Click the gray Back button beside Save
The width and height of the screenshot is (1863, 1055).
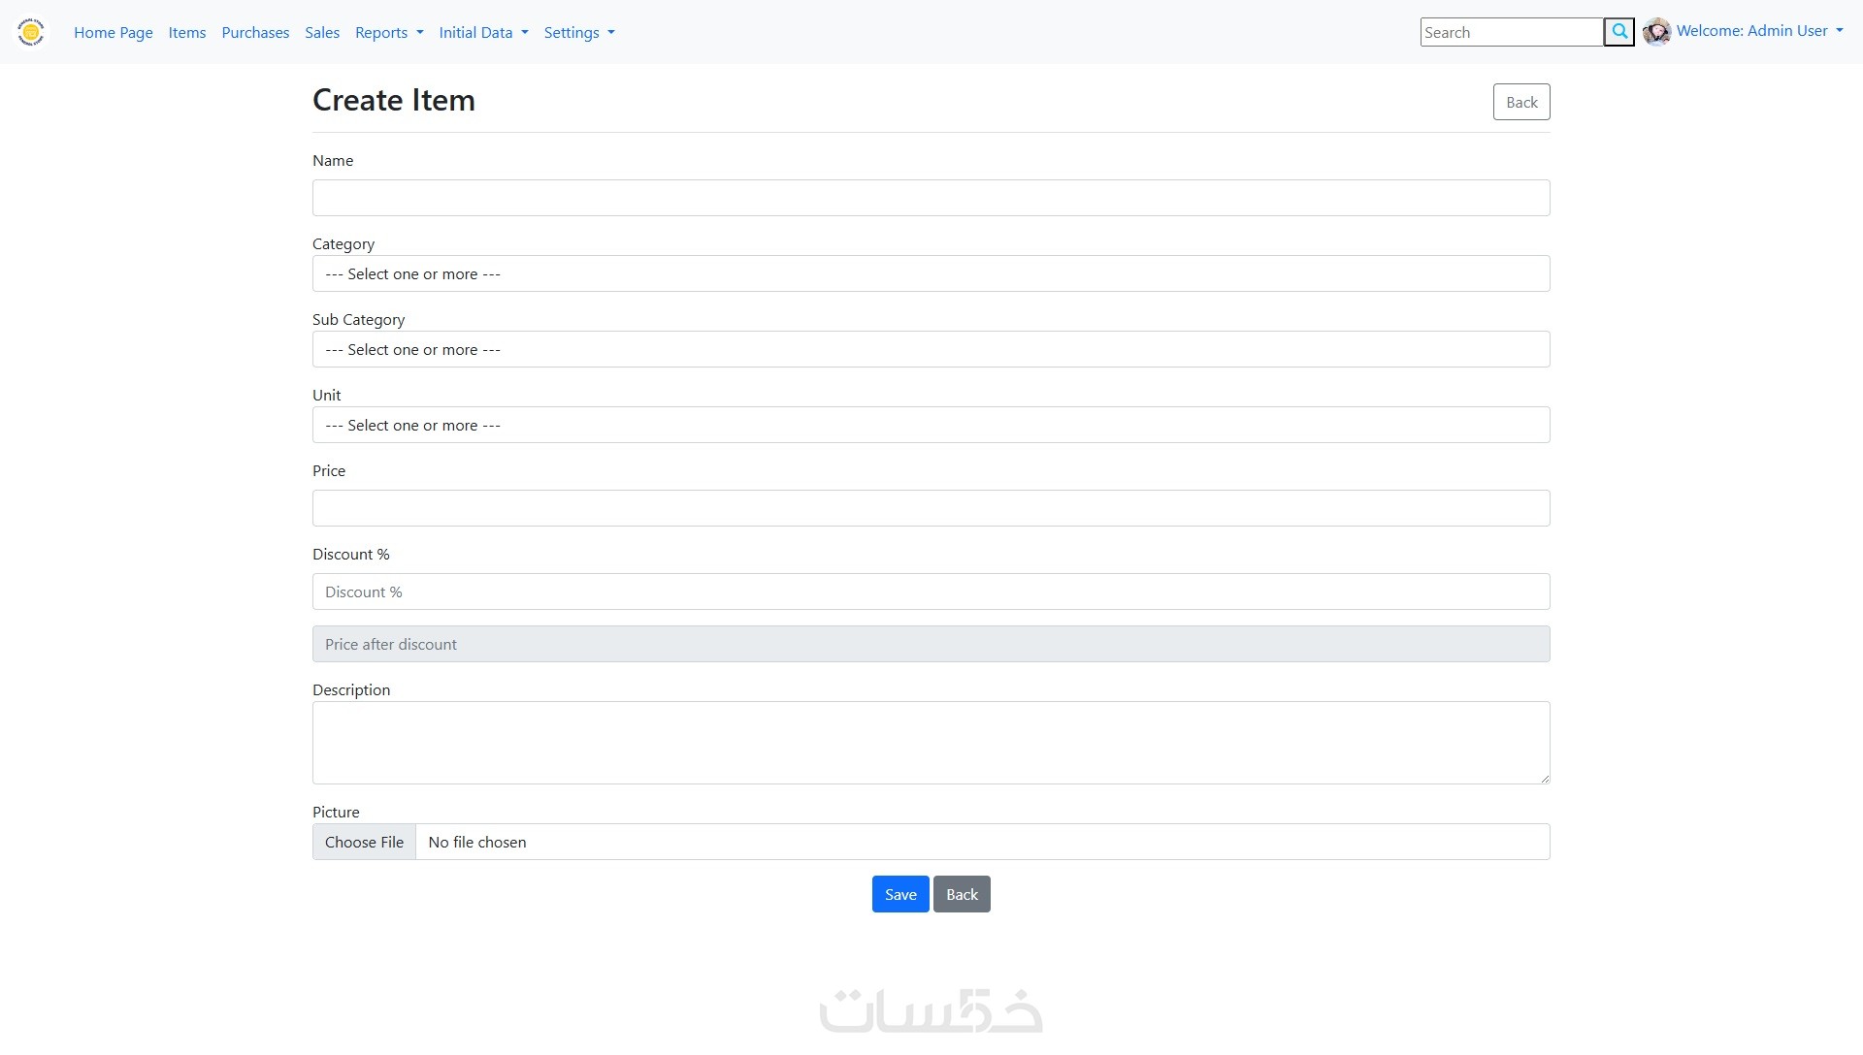tap(961, 894)
